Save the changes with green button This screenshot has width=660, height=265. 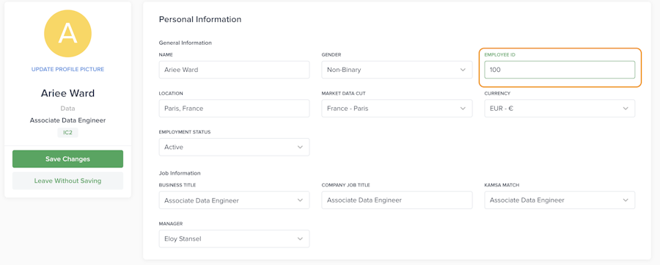click(x=67, y=159)
